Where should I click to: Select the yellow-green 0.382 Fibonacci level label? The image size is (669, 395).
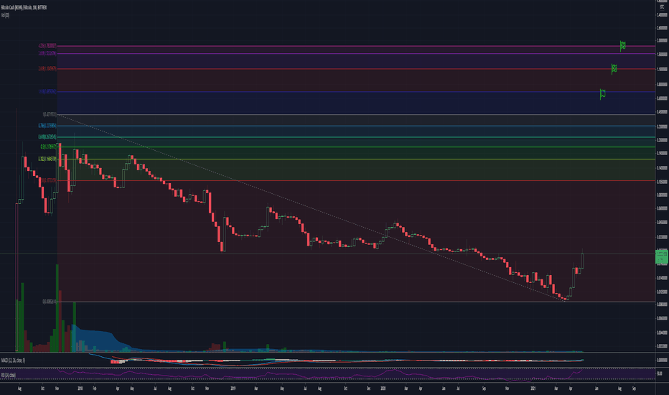pyautogui.click(x=47, y=159)
